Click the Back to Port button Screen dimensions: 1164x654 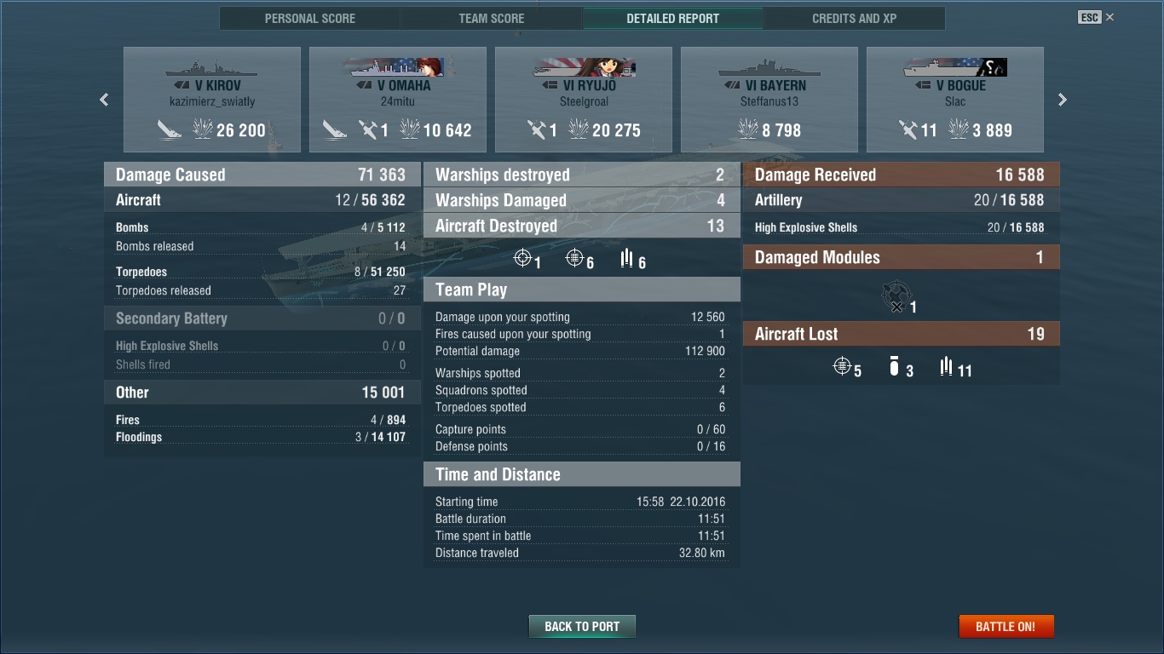tap(582, 626)
